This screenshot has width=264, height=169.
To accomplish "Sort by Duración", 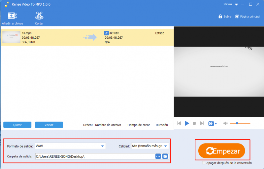I will pos(162,125).
